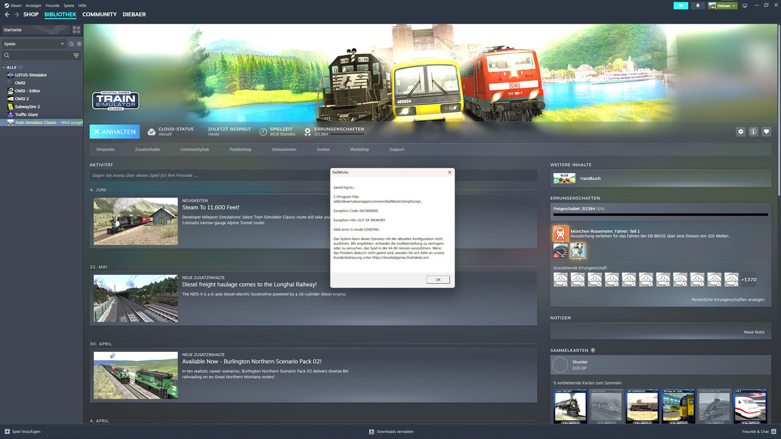Open the Hilfe menu
The width and height of the screenshot is (781, 439).
82,5
